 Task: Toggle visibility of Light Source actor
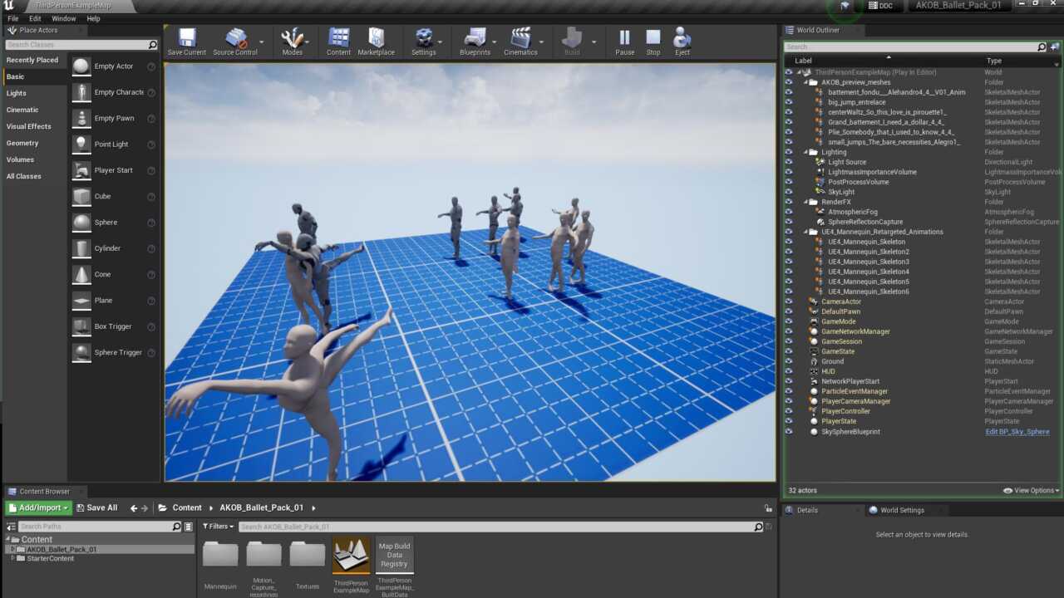click(x=789, y=162)
